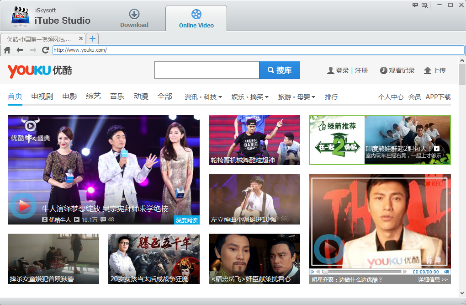
Task: Select the 电影 navigation item
Action: pos(69,96)
